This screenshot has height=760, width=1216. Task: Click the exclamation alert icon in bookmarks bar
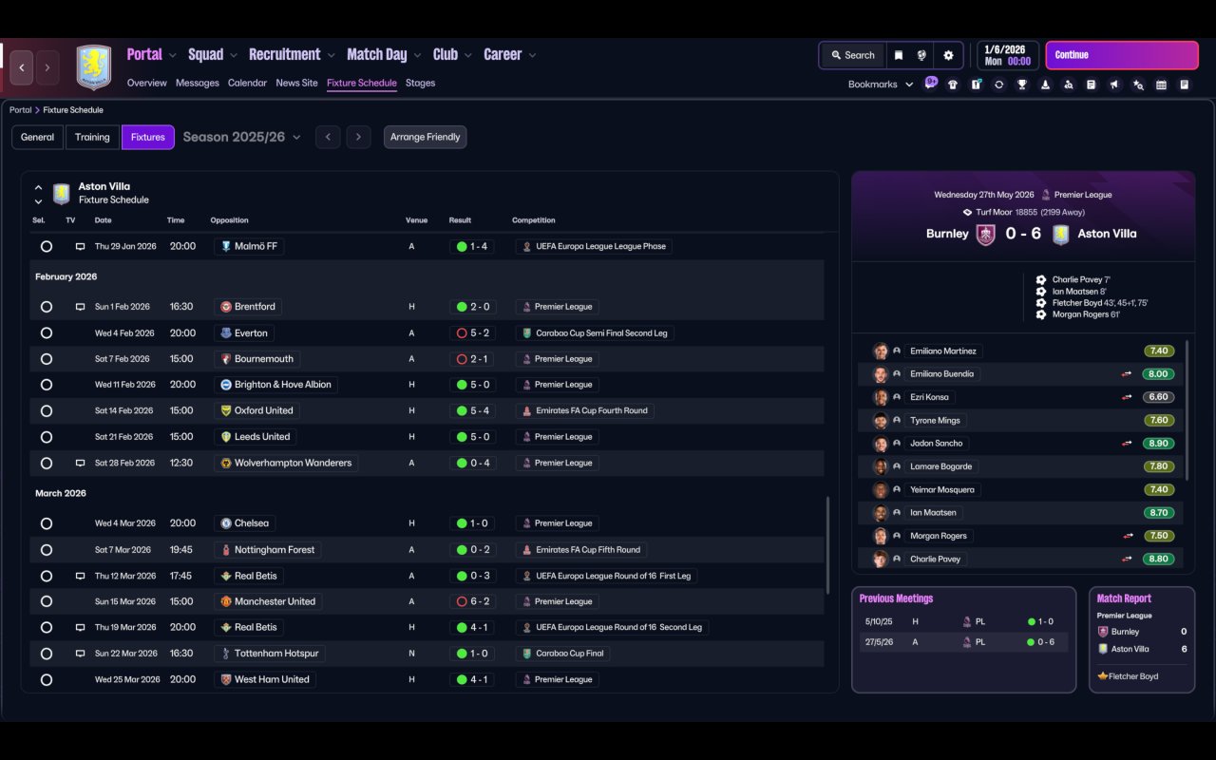coord(976,85)
